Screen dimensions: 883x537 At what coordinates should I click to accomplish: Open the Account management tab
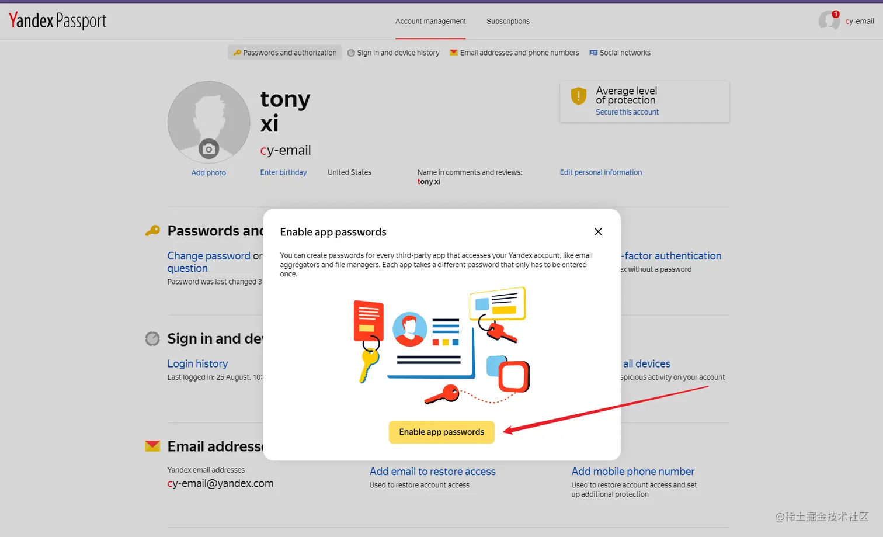pyautogui.click(x=430, y=21)
